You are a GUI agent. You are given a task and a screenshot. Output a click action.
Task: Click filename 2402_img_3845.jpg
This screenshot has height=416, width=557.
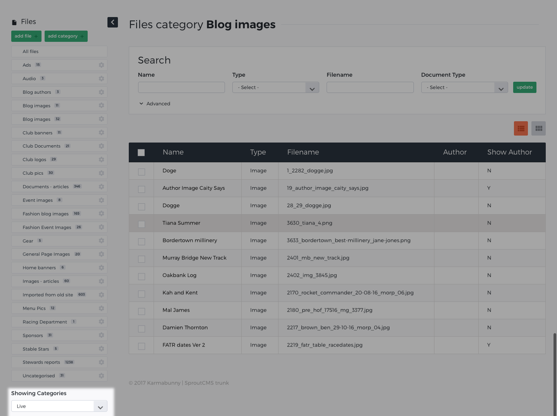pos(312,275)
